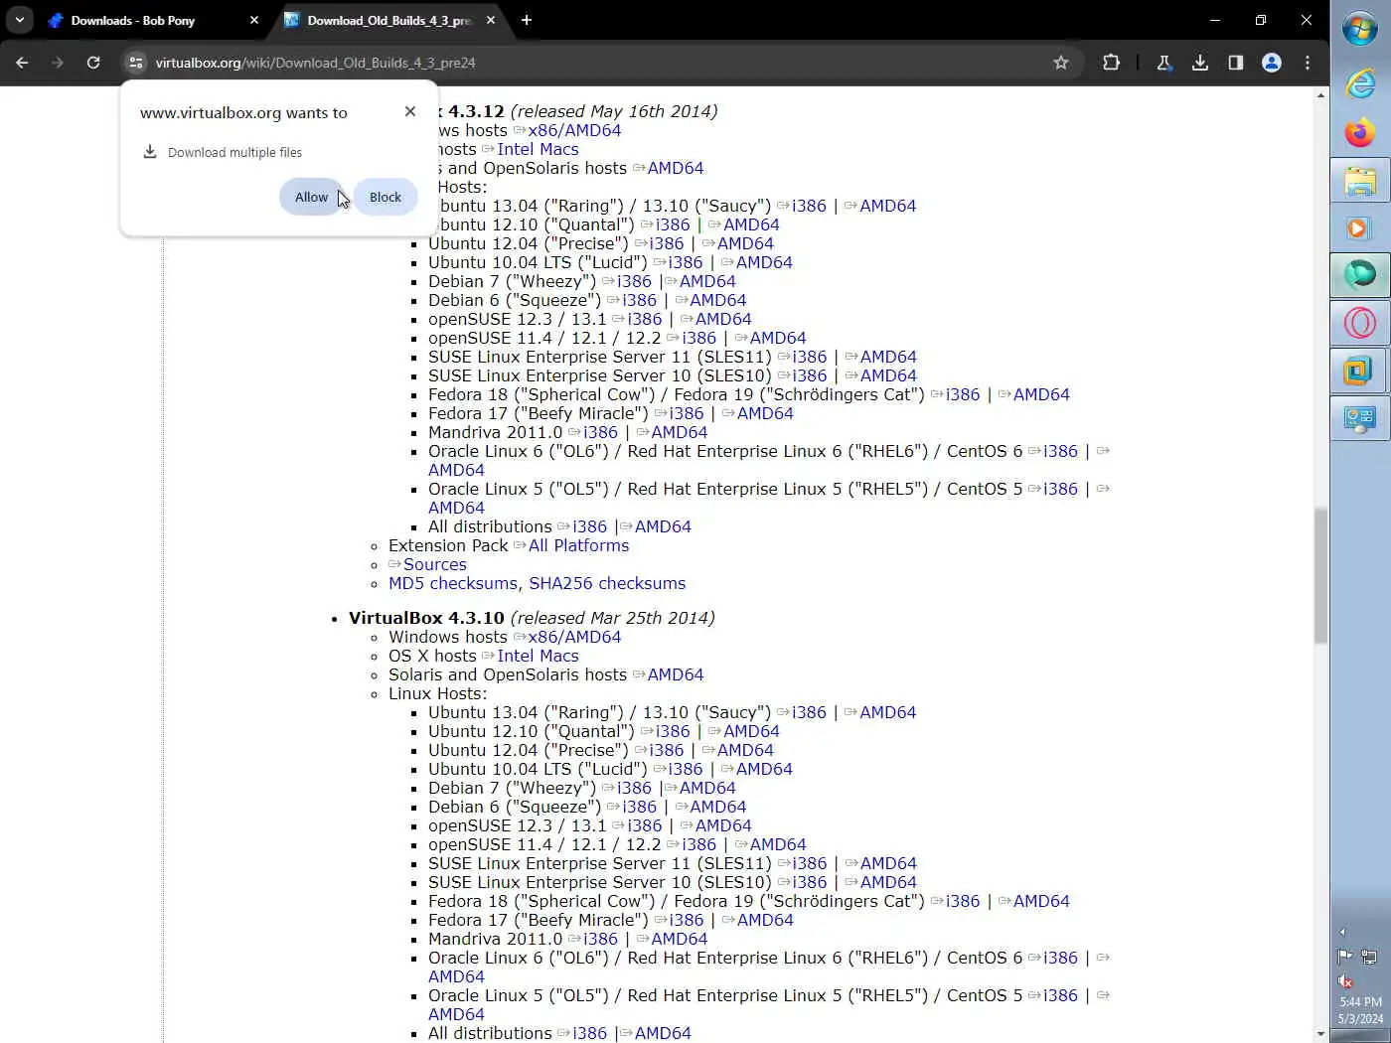The image size is (1391, 1043).
Task: Close the Download_Old_Builds tab
Action: 491,20
